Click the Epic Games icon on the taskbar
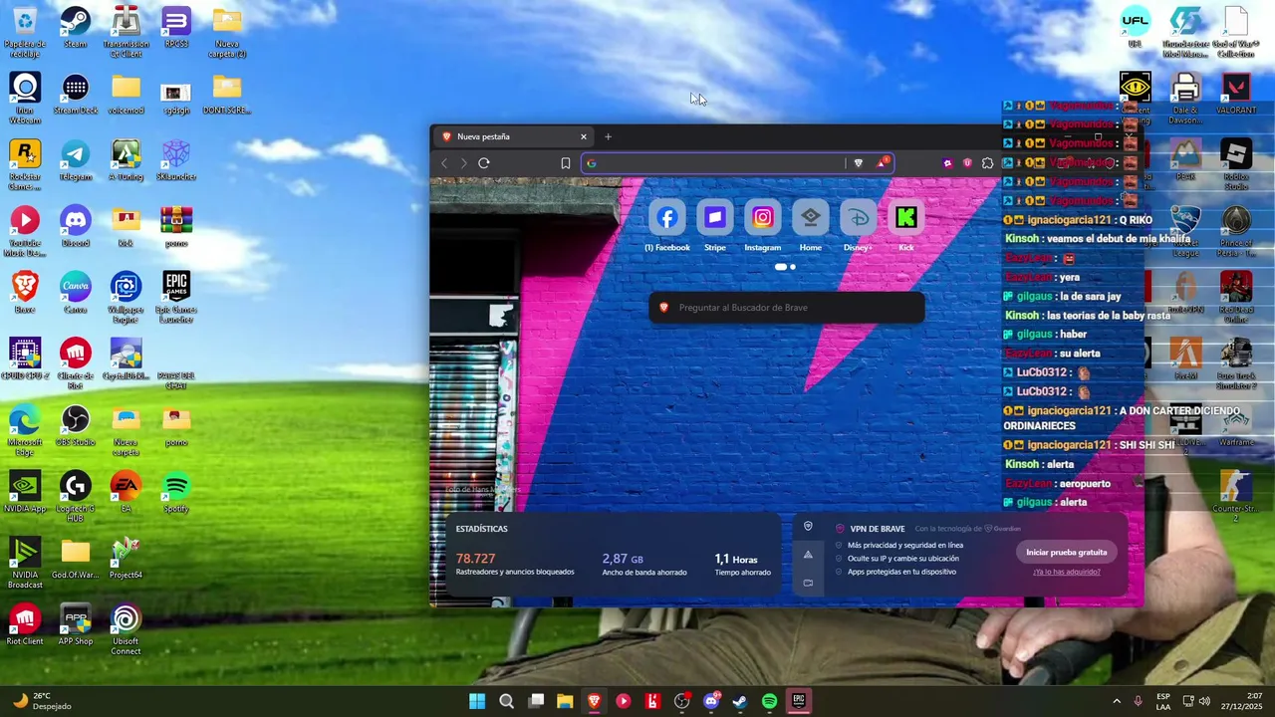The width and height of the screenshot is (1275, 717). 798,701
